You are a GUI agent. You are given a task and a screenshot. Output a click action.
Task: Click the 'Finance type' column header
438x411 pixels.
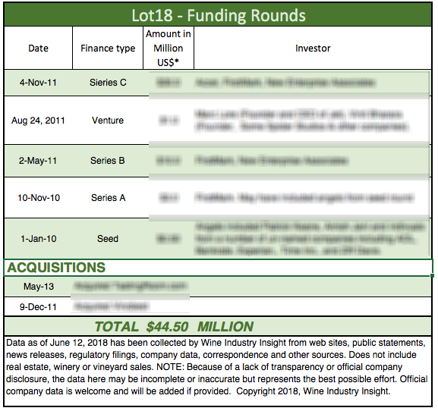pyautogui.click(x=108, y=48)
